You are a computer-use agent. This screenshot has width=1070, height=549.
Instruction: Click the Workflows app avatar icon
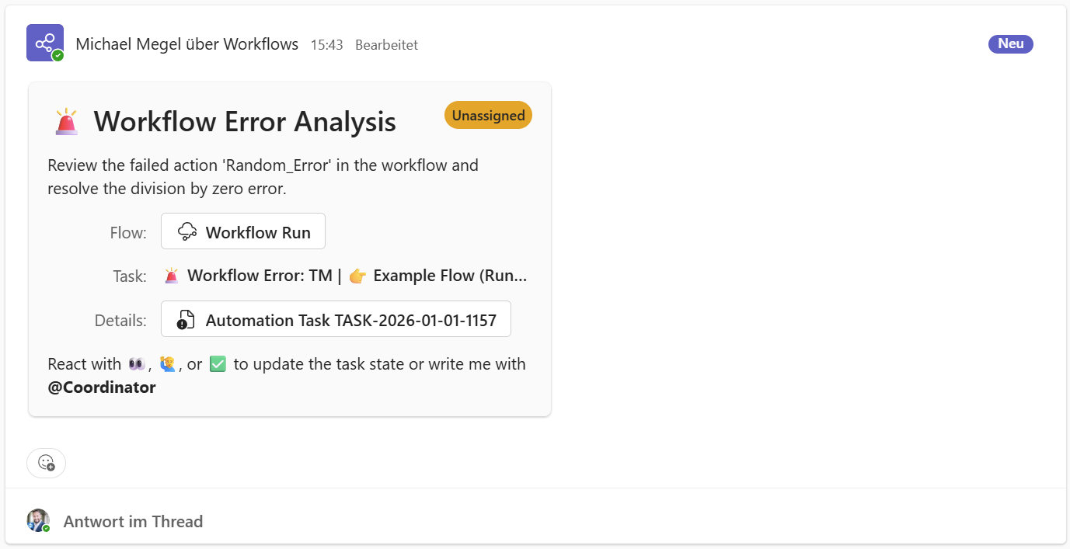(44, 43)
